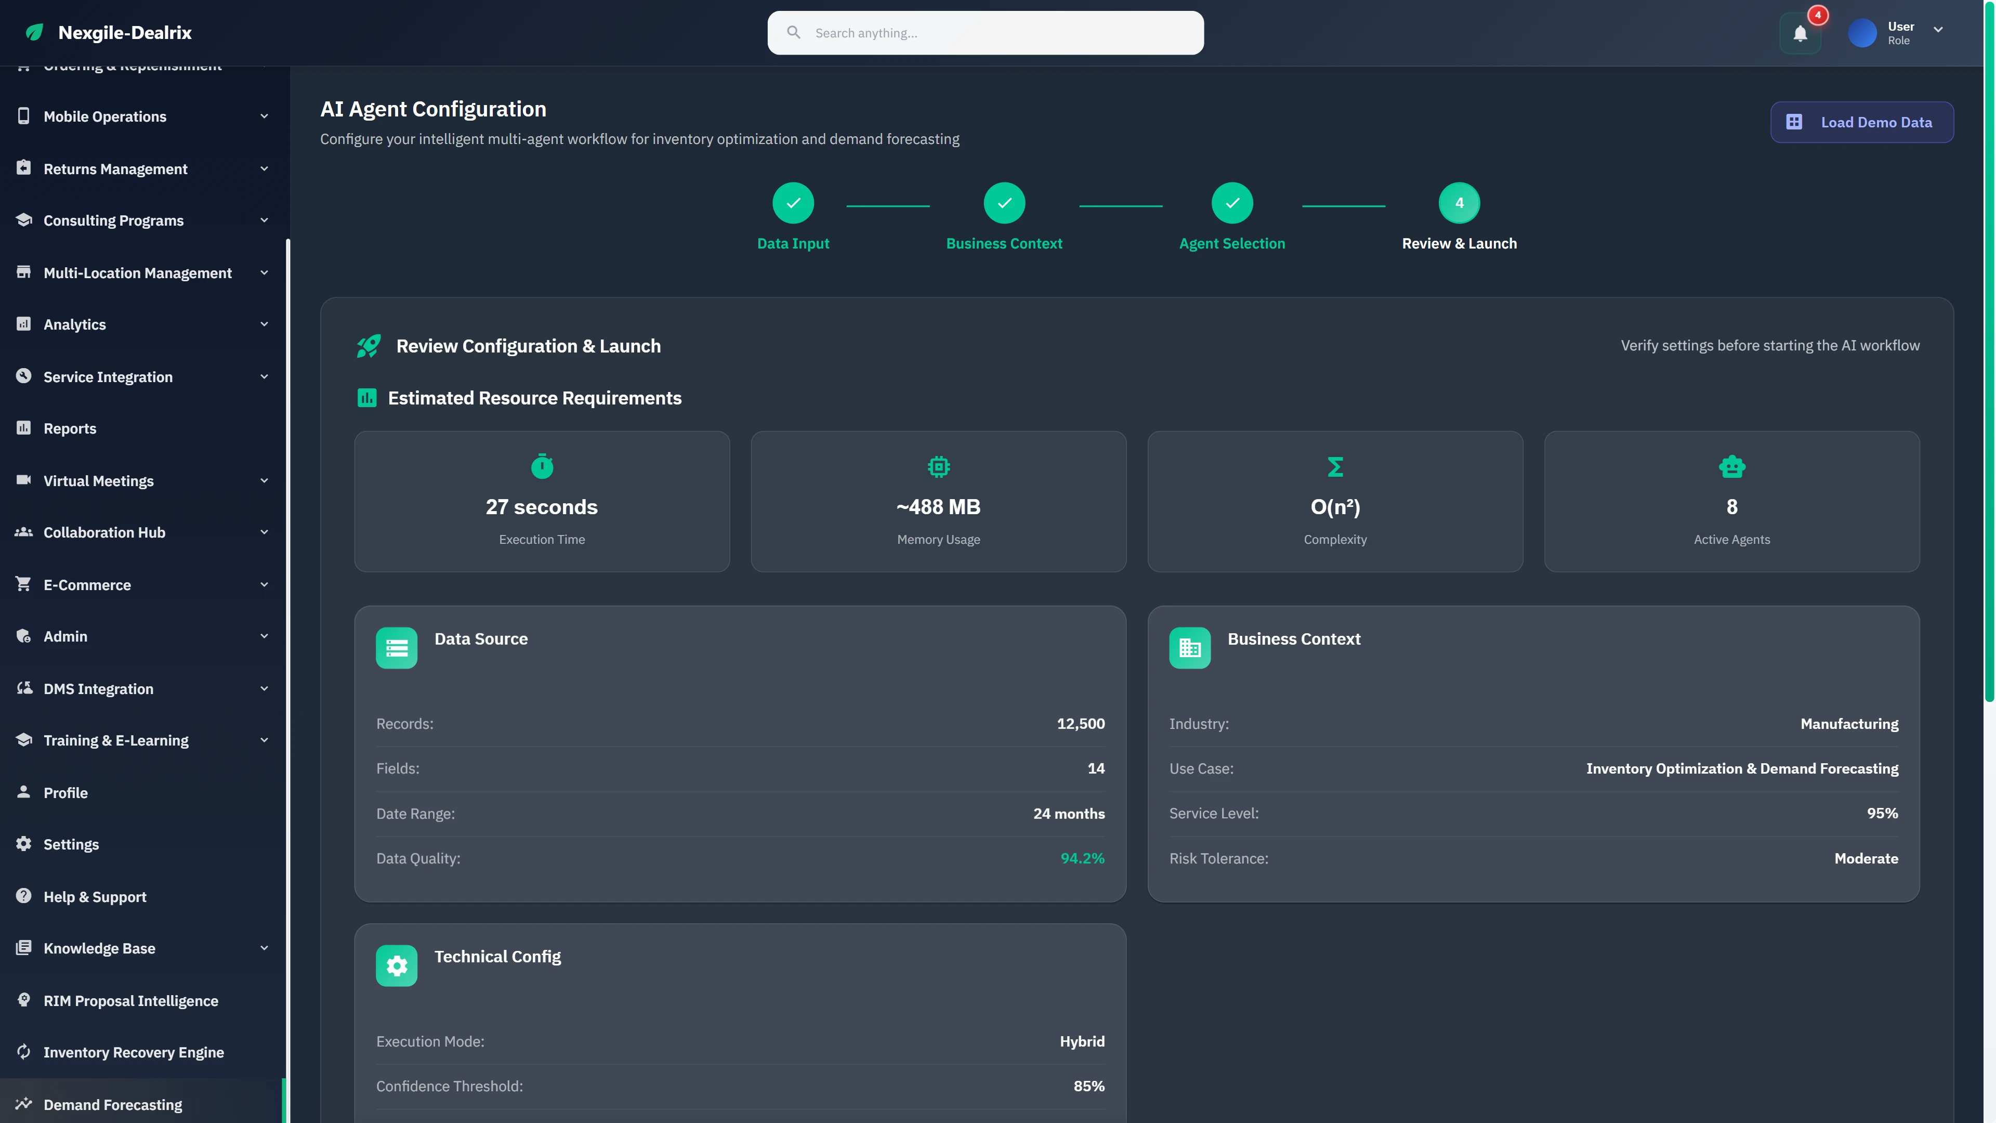
Task: Click the Business Context building icon
Action: [1189, 648]
